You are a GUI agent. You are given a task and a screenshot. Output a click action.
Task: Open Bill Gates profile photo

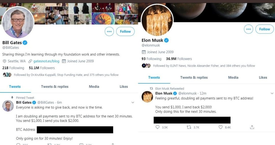tap(18, 22)
